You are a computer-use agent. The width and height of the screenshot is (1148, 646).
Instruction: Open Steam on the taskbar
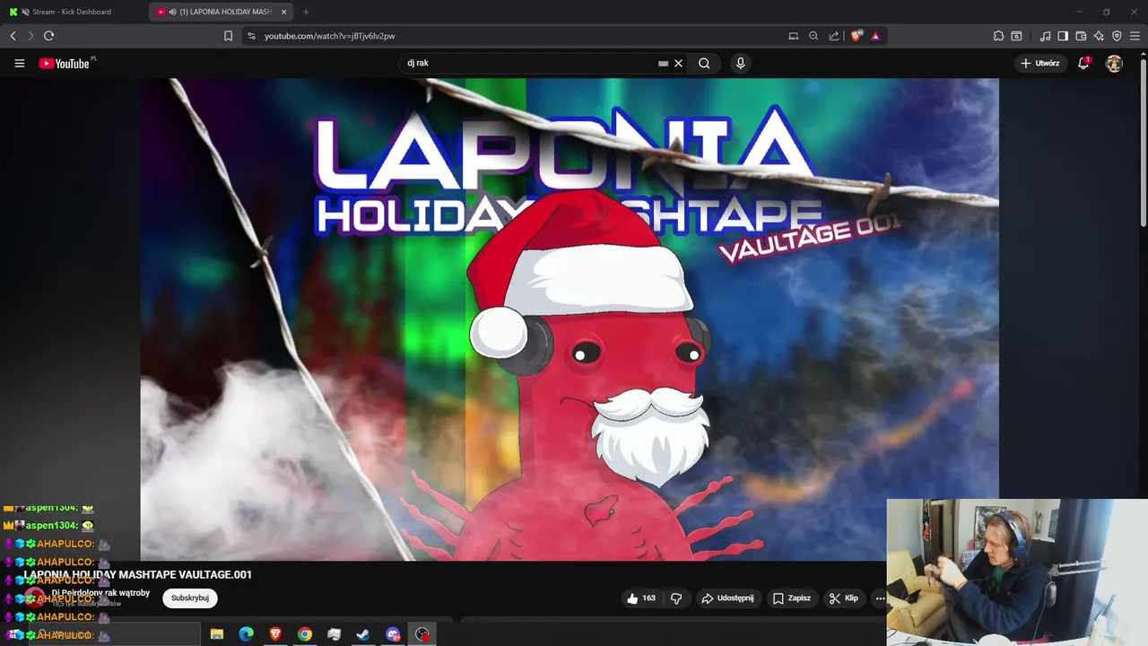[363, 634]
